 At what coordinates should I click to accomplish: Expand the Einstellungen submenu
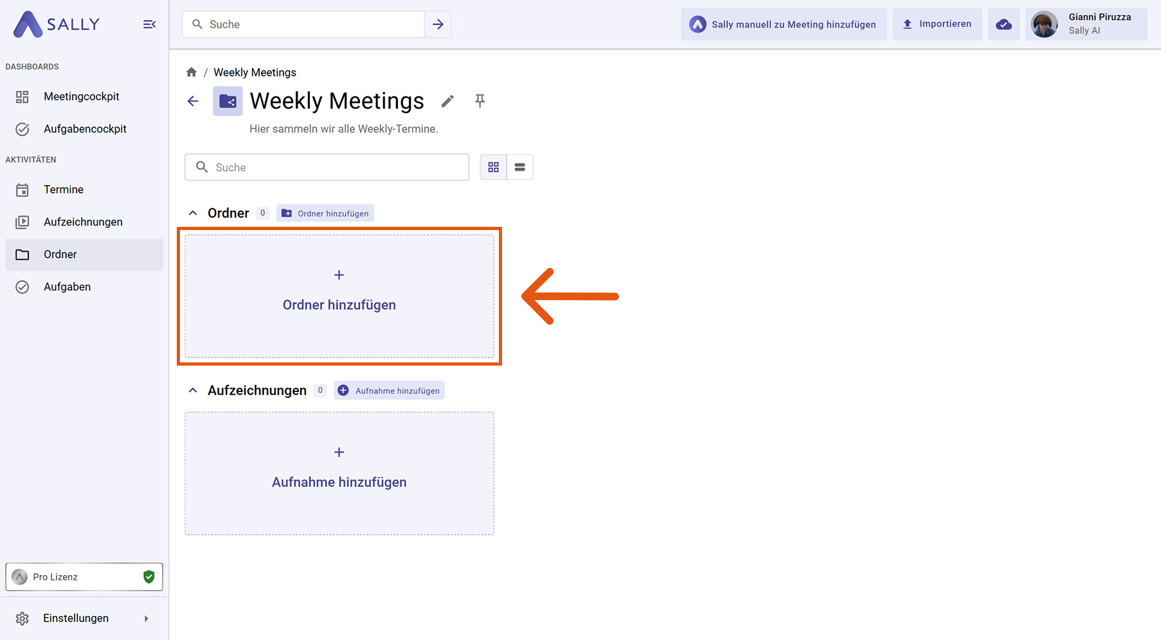[x=146, y=618]
